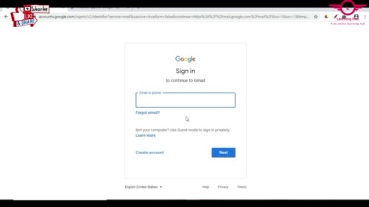Click the pencil extension icon in toolbar
The height and width of the screenshot is (207, 369).
336,17
